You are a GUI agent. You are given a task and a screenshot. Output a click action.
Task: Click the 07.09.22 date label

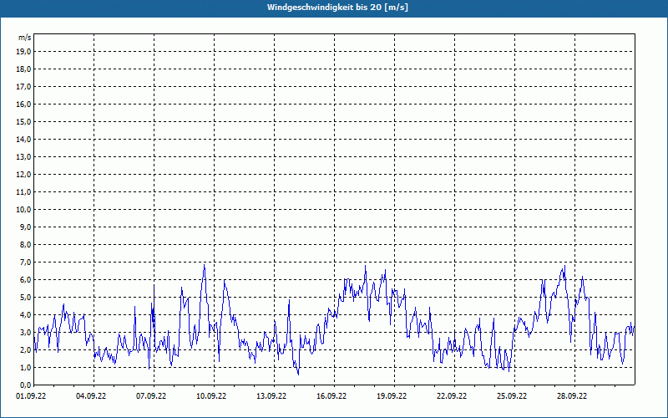click(x=151, y=396)
